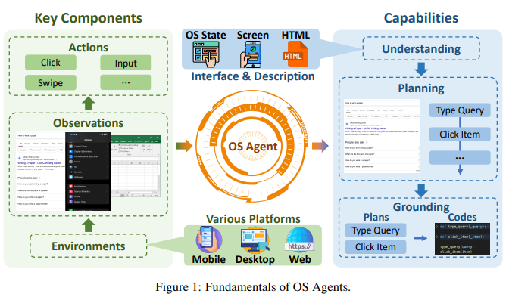Click the ellipsis button under Input
506x297 pixels.
[126, 82]
